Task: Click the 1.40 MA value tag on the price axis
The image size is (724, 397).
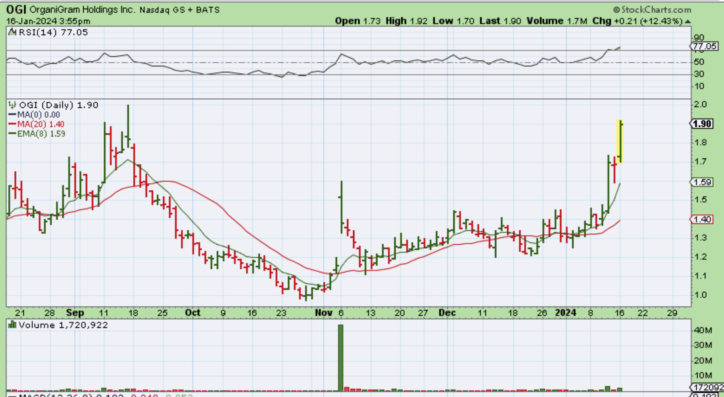Action: [x=702, y=219]
